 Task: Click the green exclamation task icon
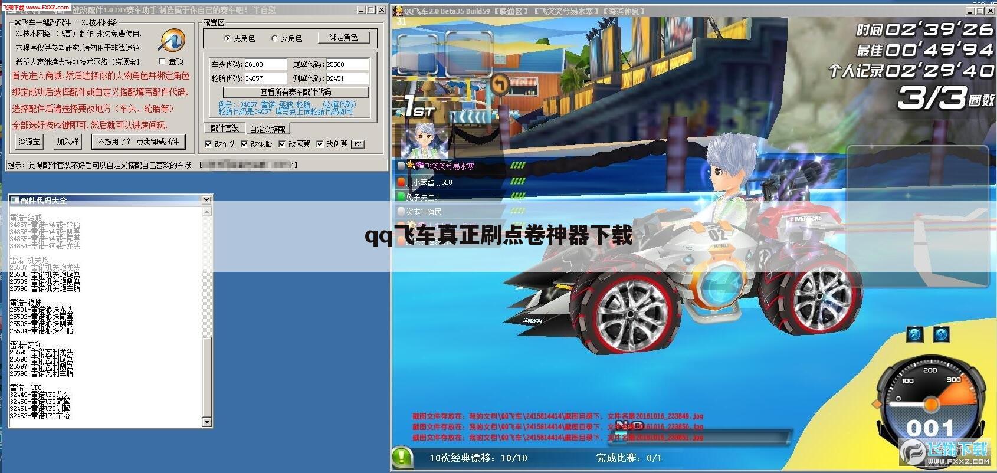pos(402,456)
